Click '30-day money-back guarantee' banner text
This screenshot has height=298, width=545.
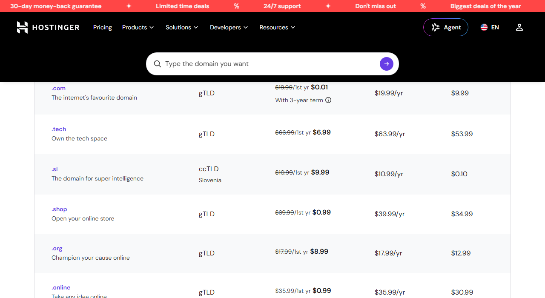pos(56,6)
